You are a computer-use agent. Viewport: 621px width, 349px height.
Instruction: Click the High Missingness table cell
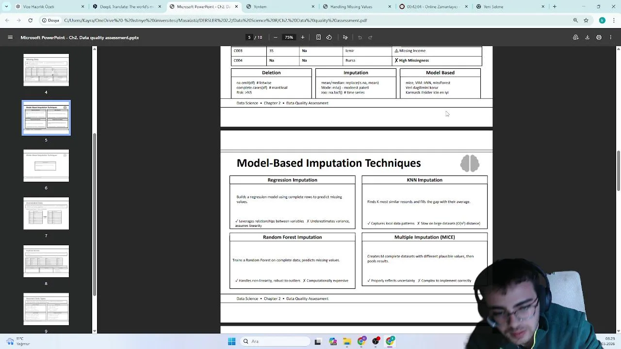click(437, 61)
